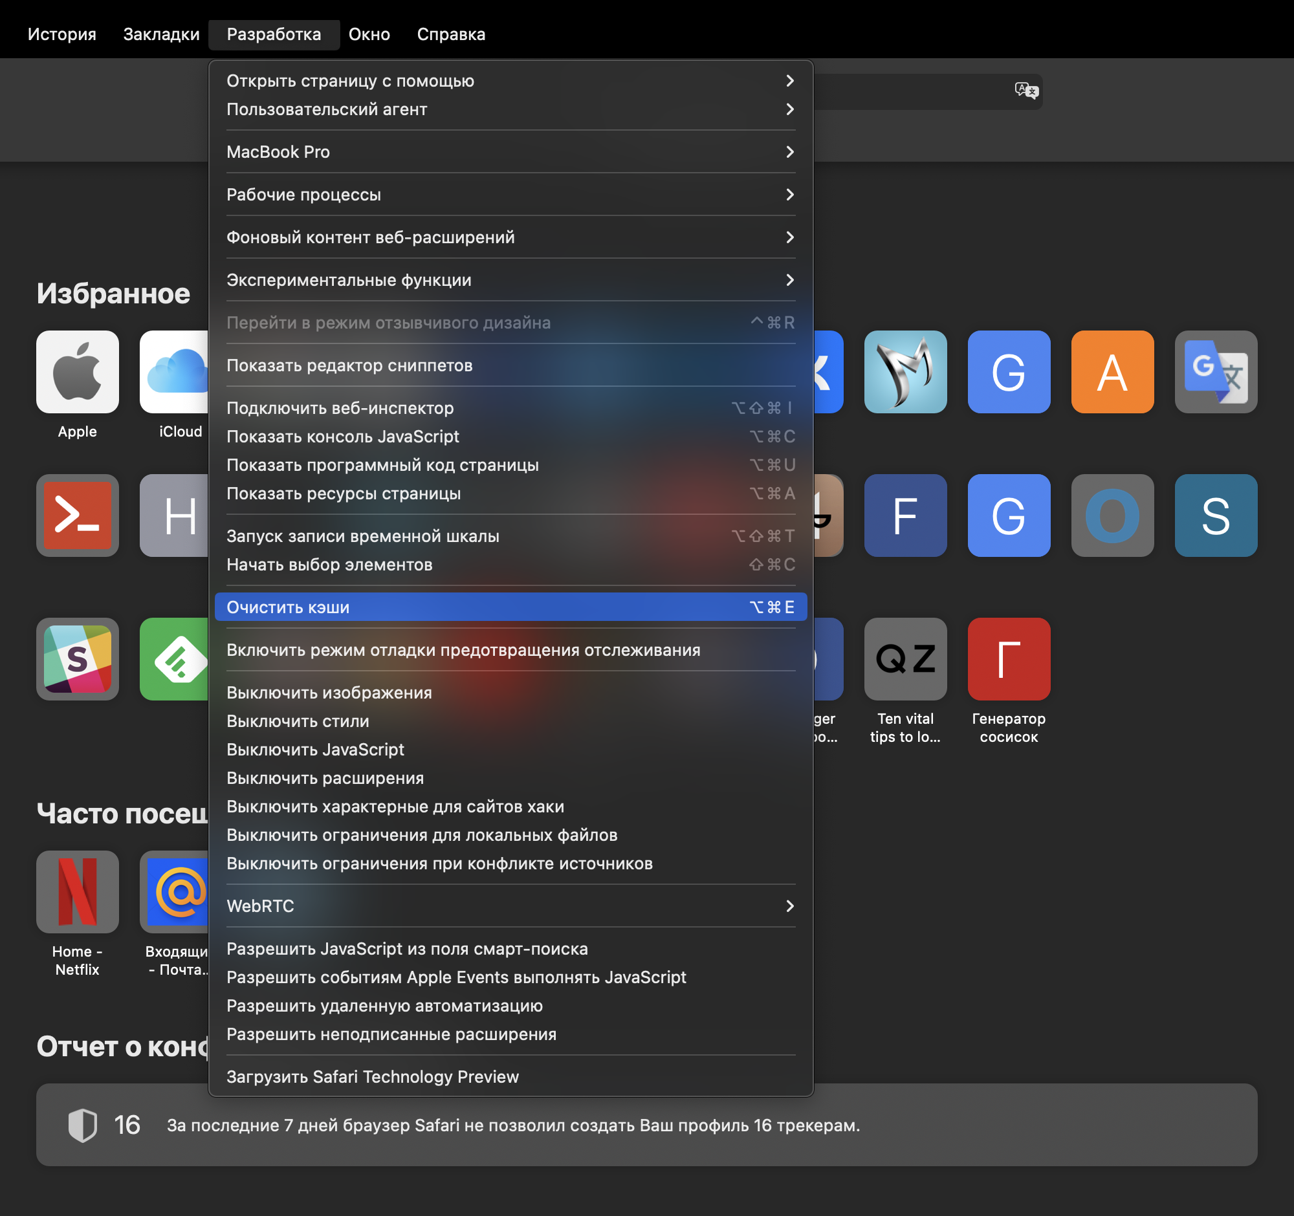Click the translate icon in address bar
1294x1216 pixels.
1027,91
